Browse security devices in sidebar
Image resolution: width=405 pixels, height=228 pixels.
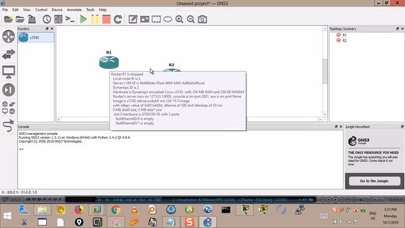coord(8,90)
